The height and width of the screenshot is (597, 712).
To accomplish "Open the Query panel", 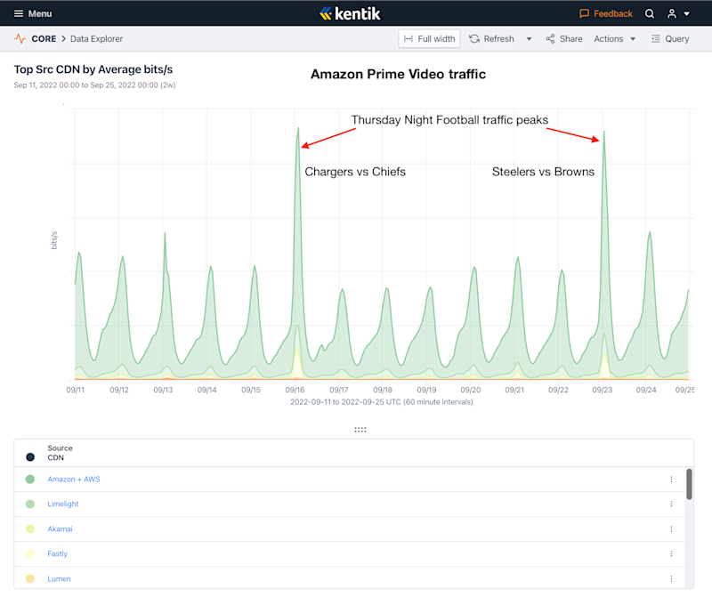I will (x=670, y=38).
